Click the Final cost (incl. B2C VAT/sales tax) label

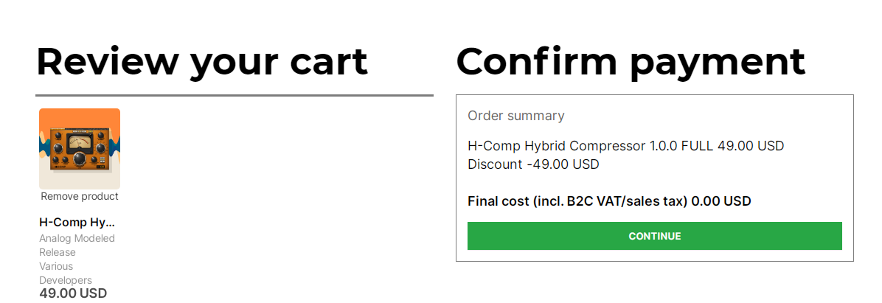tap(577, 201)
